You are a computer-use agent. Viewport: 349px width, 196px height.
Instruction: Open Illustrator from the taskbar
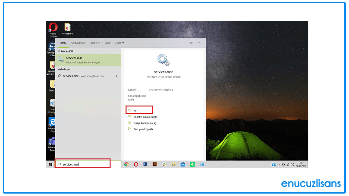(155, 164)
